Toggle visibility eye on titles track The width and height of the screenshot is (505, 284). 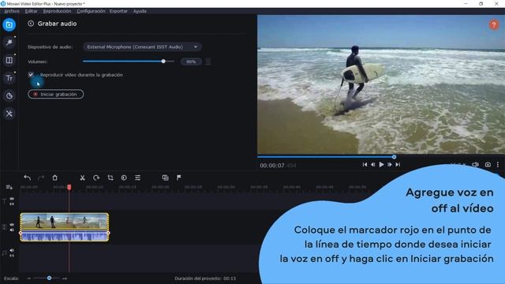click(x=12, y=199)
